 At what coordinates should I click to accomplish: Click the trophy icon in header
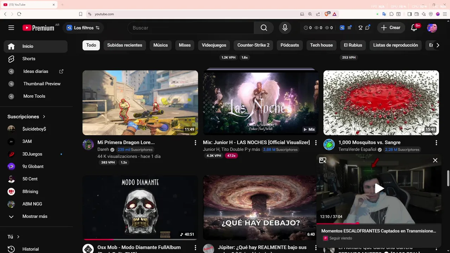[360, 28]
